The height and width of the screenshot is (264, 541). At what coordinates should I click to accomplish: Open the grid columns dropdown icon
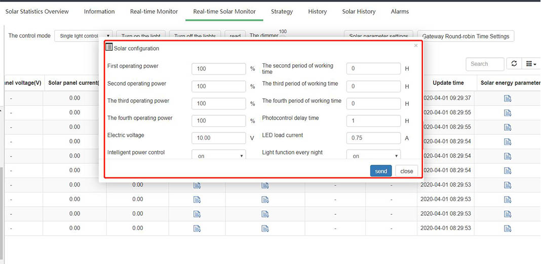click(x=531, y=64)
